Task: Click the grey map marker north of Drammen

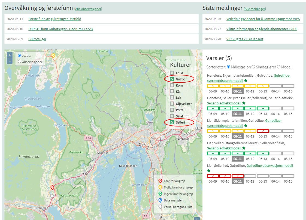Action: click(x=52, y=196)
